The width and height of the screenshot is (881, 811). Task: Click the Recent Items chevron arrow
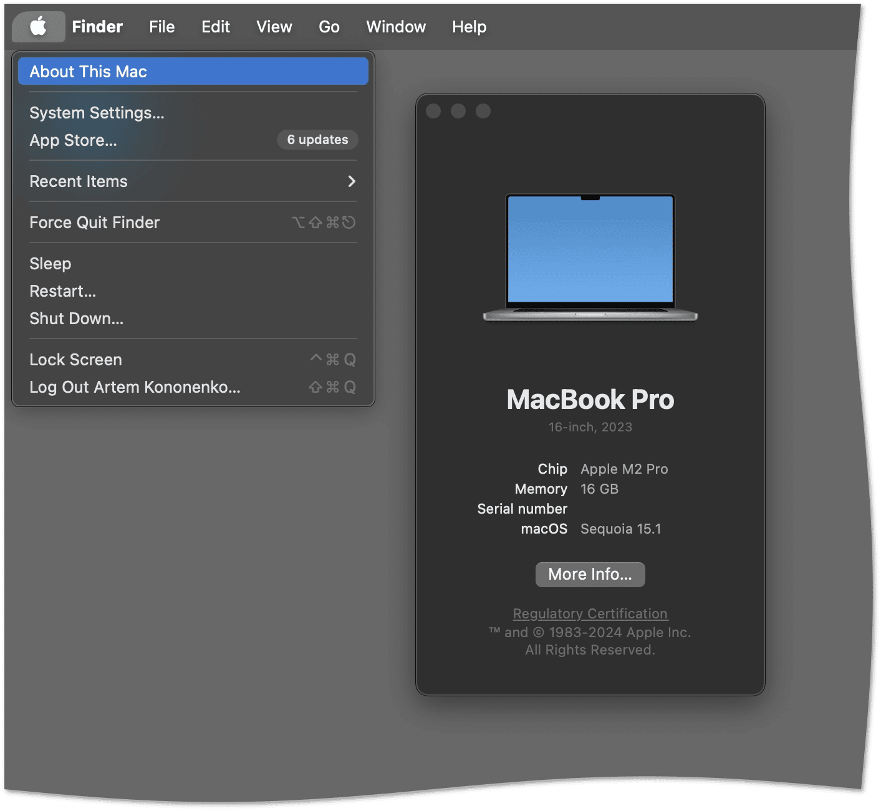point(352,181)
